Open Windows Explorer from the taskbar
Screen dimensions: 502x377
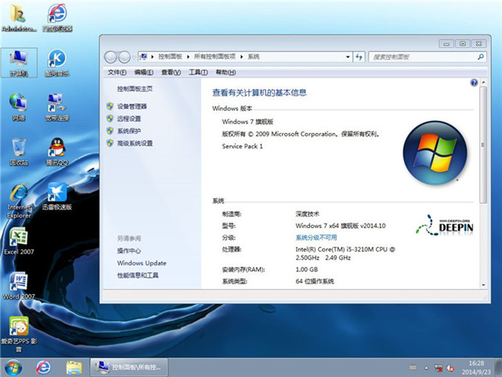click(x=74, y=368)
